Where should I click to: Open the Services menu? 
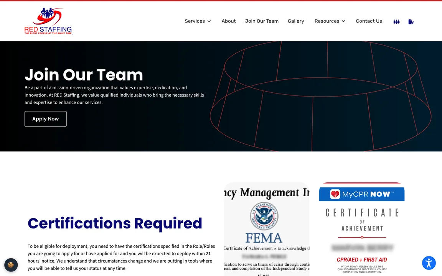click(195, 21)
